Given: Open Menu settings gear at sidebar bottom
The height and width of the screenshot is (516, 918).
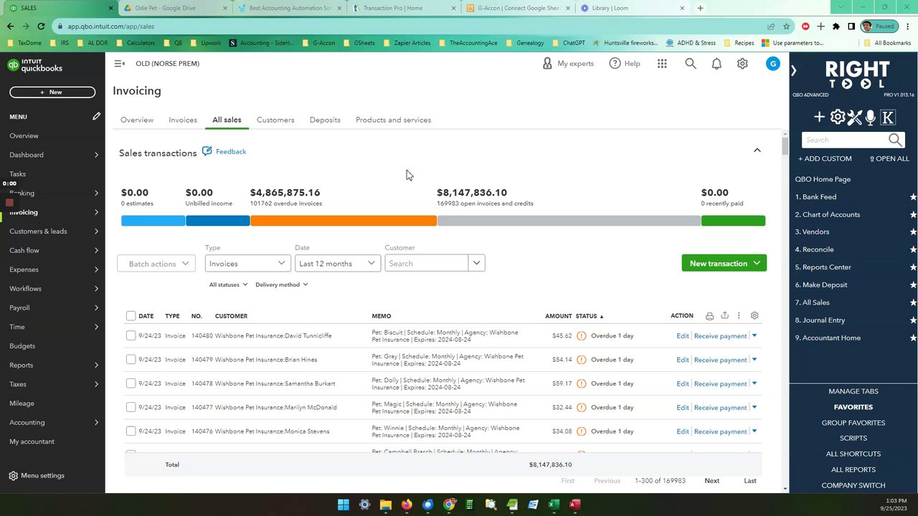Looking at the screenshot, I should [13, 476].
